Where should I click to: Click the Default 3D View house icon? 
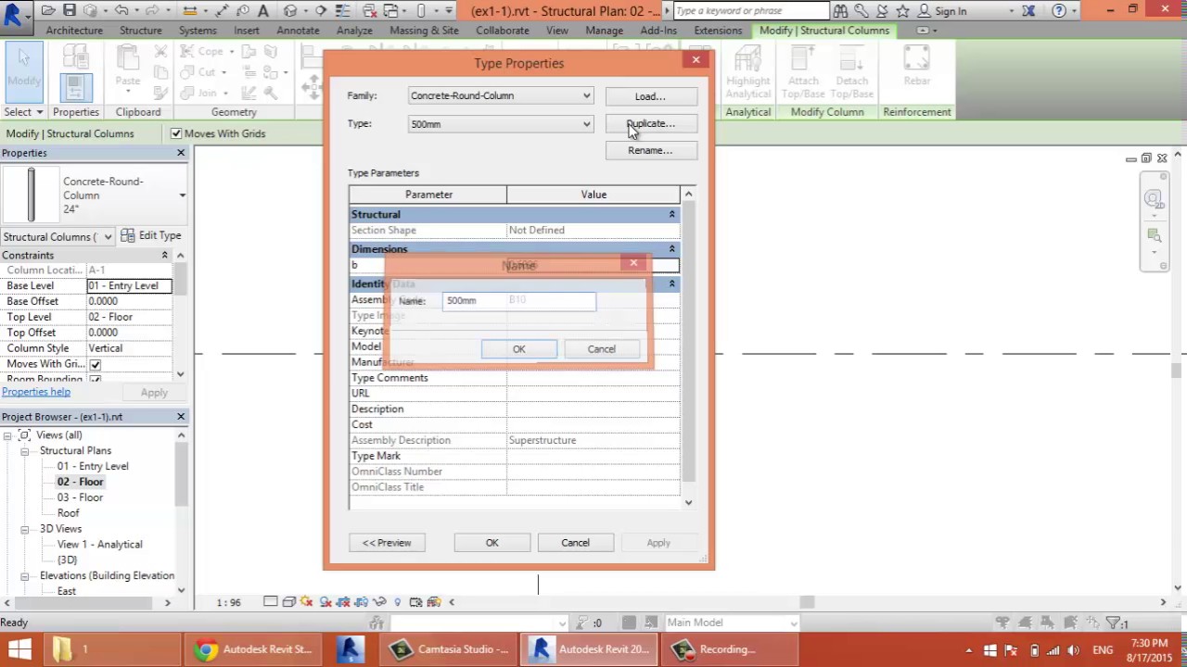[290, 11]
